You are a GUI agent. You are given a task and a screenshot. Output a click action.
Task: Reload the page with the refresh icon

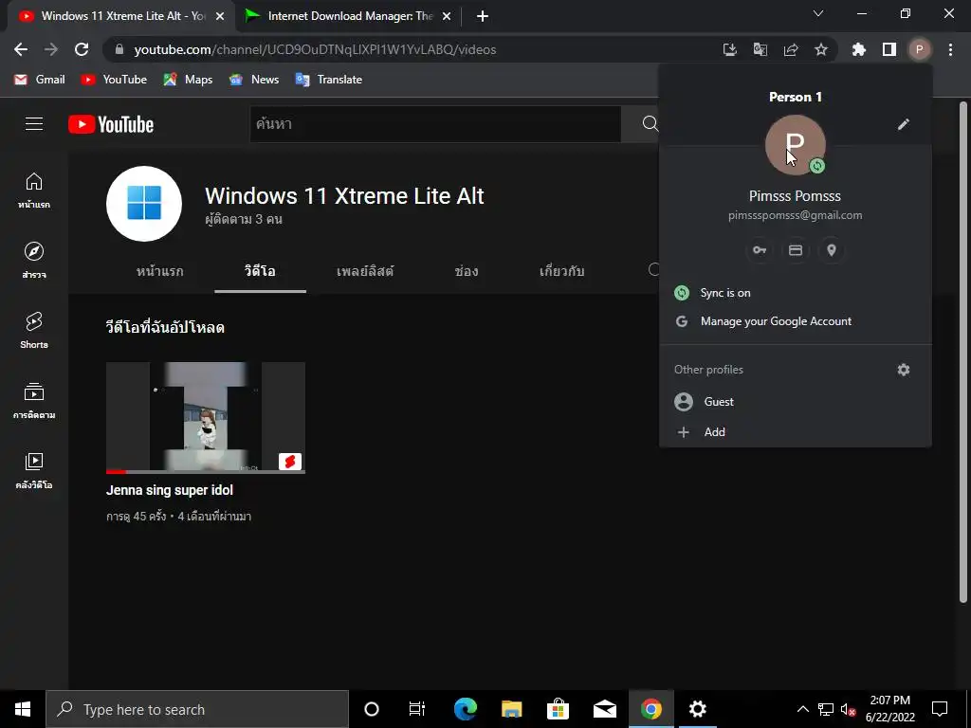(82, 49)
